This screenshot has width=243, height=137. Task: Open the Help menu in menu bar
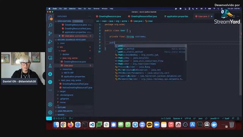(x=111, y=9)
